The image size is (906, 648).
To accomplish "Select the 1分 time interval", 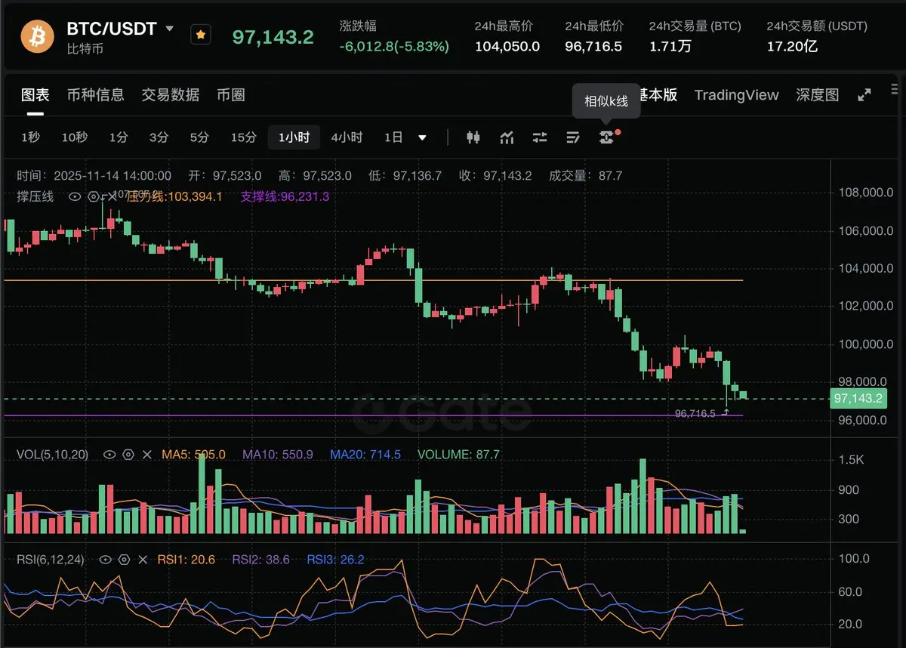I will click(x=118, y=137).
